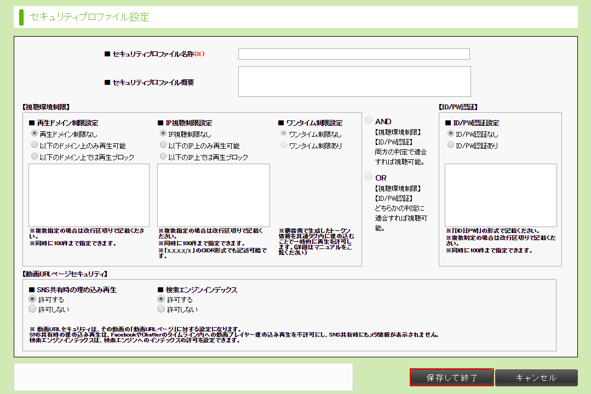Click the セキュリティプロファイル名称 text field

pyautogui.click(x=354, y=54)
